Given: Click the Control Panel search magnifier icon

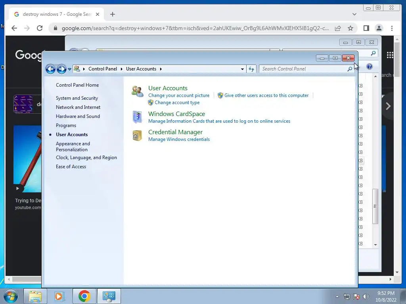Looking at the screenshot, I should click(350, 69).
